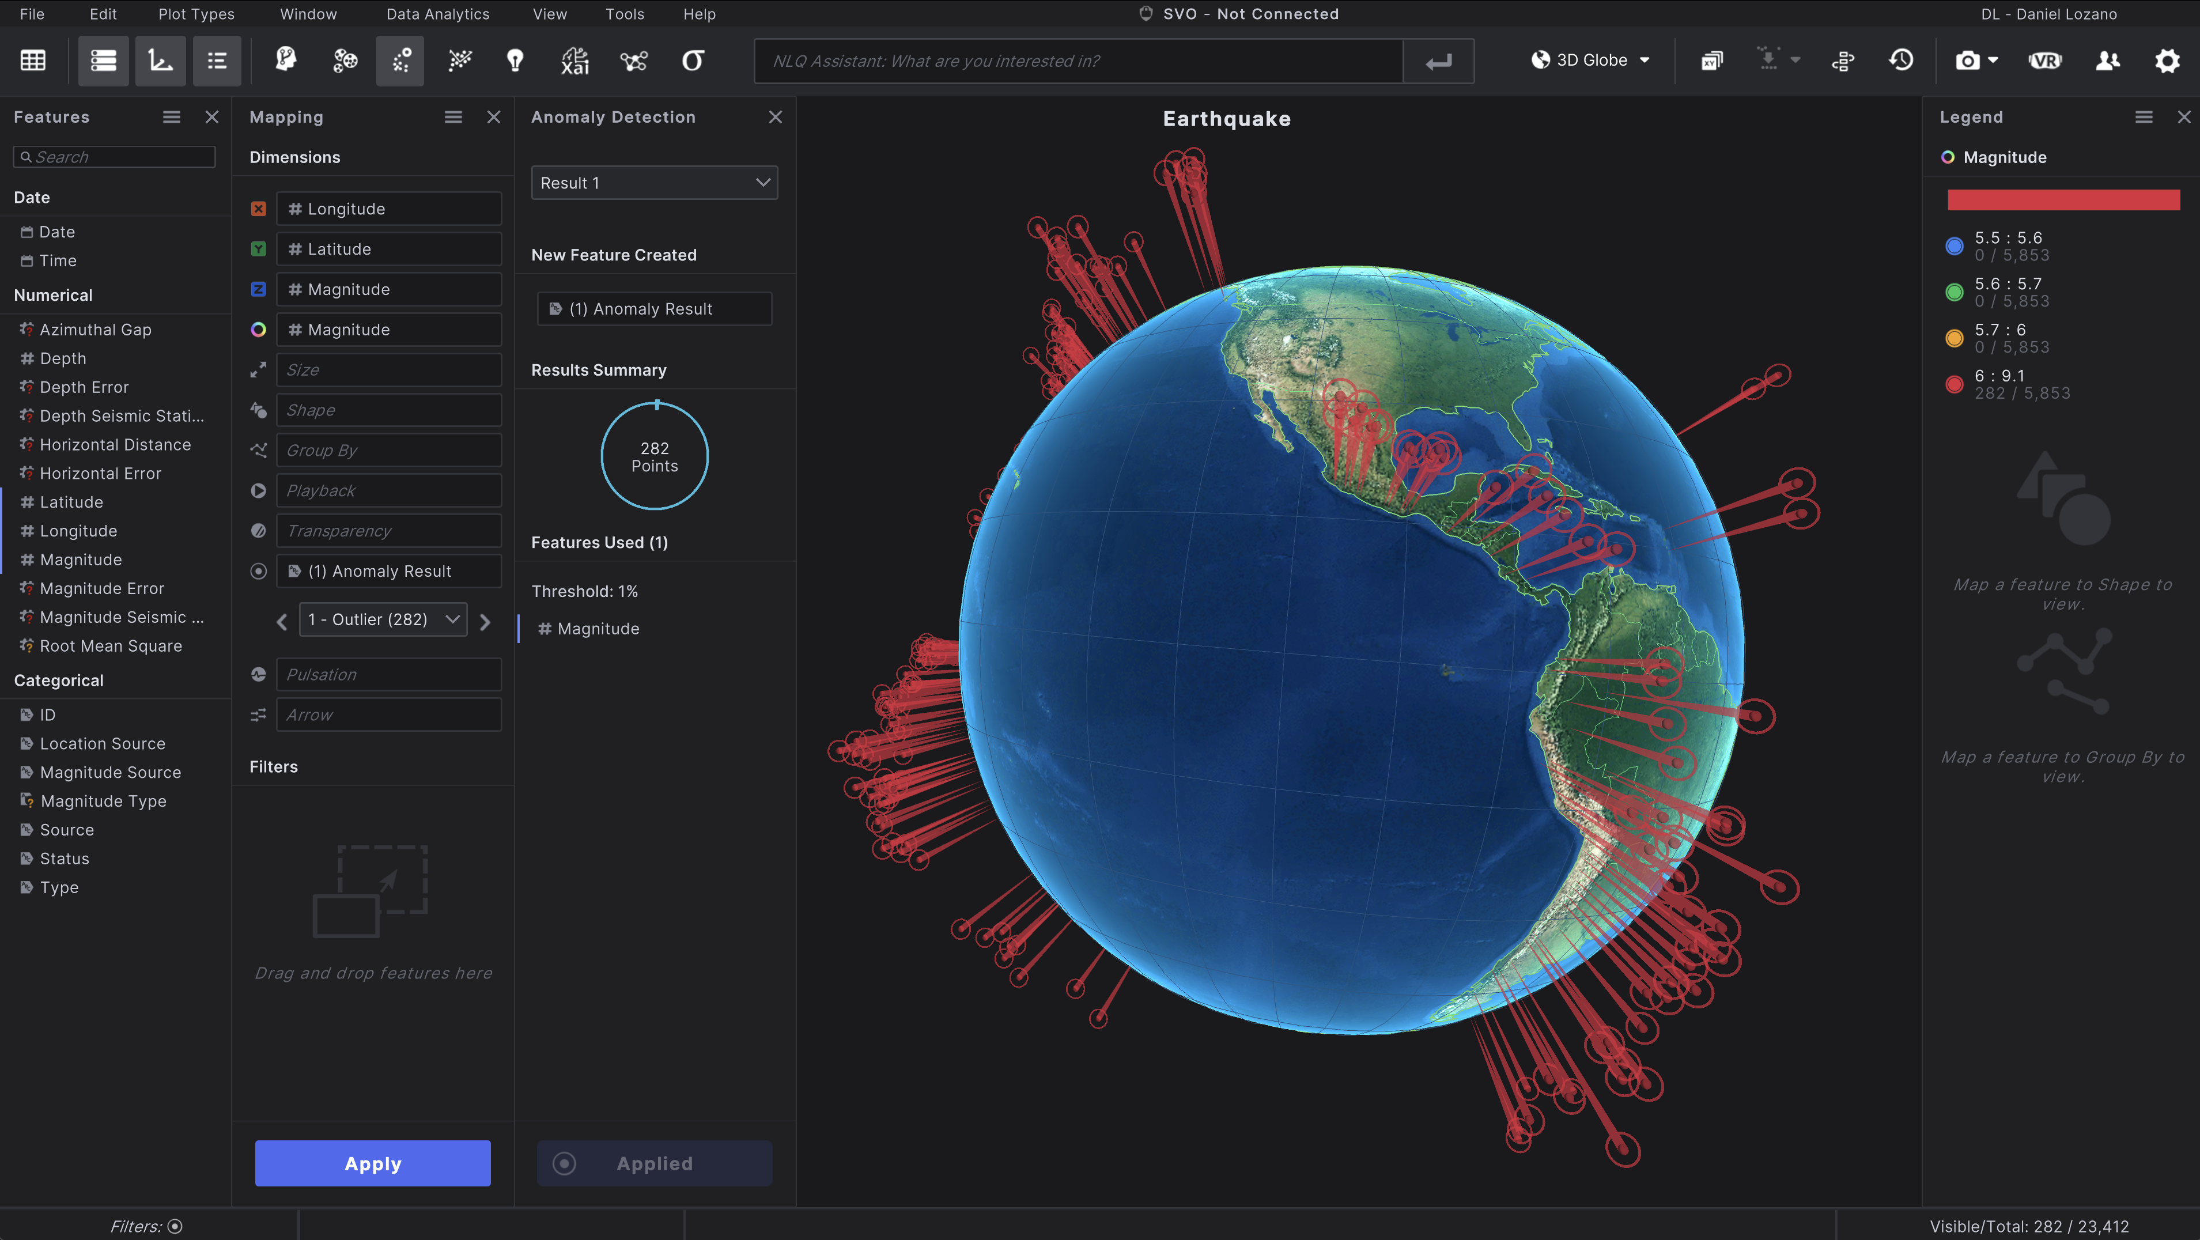Open the 1 - Outlier (282) dropdown
The height and width of the screenshot is (1240, 2200).
tap(383, 620)
